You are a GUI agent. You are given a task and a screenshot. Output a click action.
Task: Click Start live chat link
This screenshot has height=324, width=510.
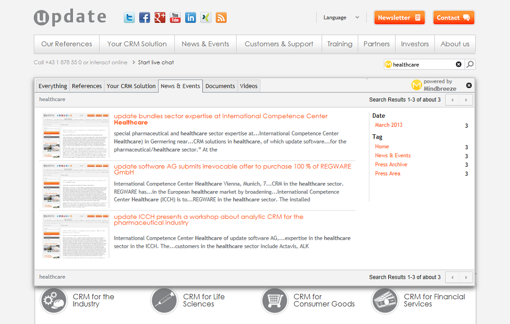click(x=156, y=62)
